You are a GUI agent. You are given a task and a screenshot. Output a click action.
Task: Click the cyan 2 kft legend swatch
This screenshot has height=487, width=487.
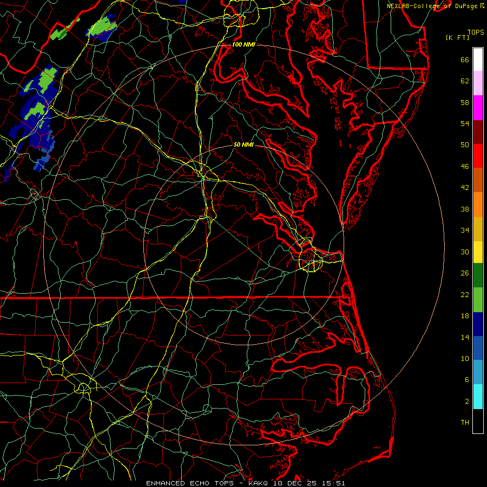[x=478, y=397]
